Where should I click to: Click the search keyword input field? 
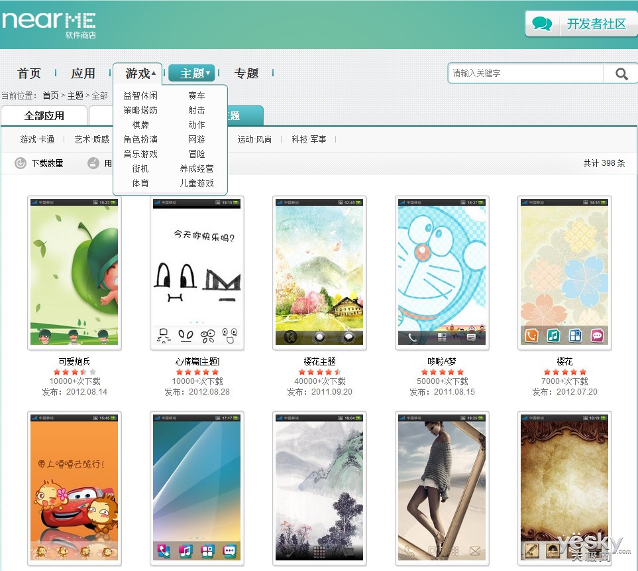click(527, 74)
